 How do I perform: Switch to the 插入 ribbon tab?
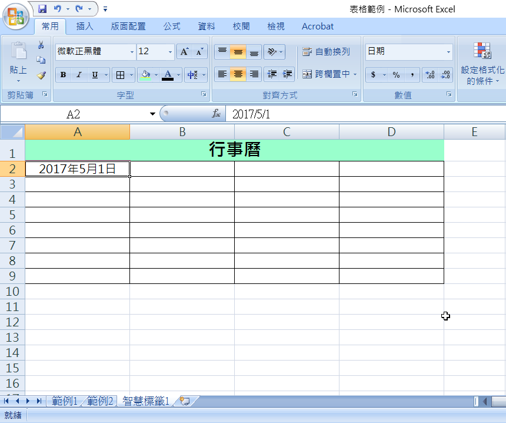coord(83,26)
